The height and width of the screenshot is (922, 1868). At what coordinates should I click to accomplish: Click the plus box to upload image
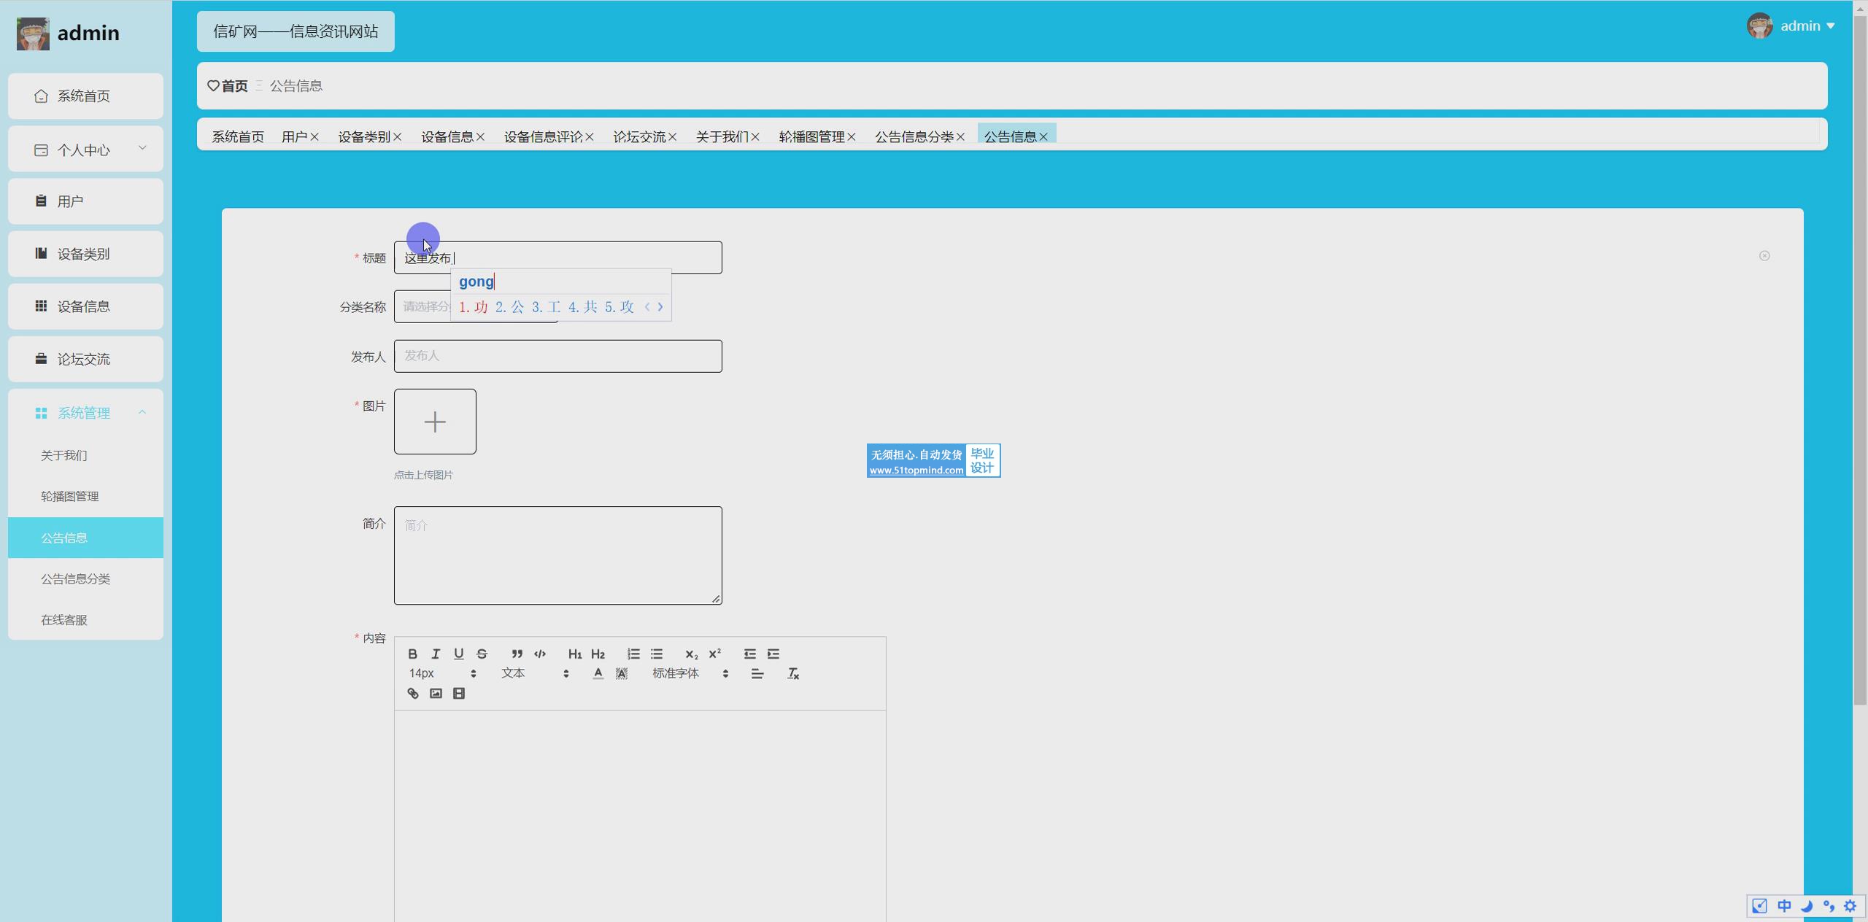coord(435,422)
